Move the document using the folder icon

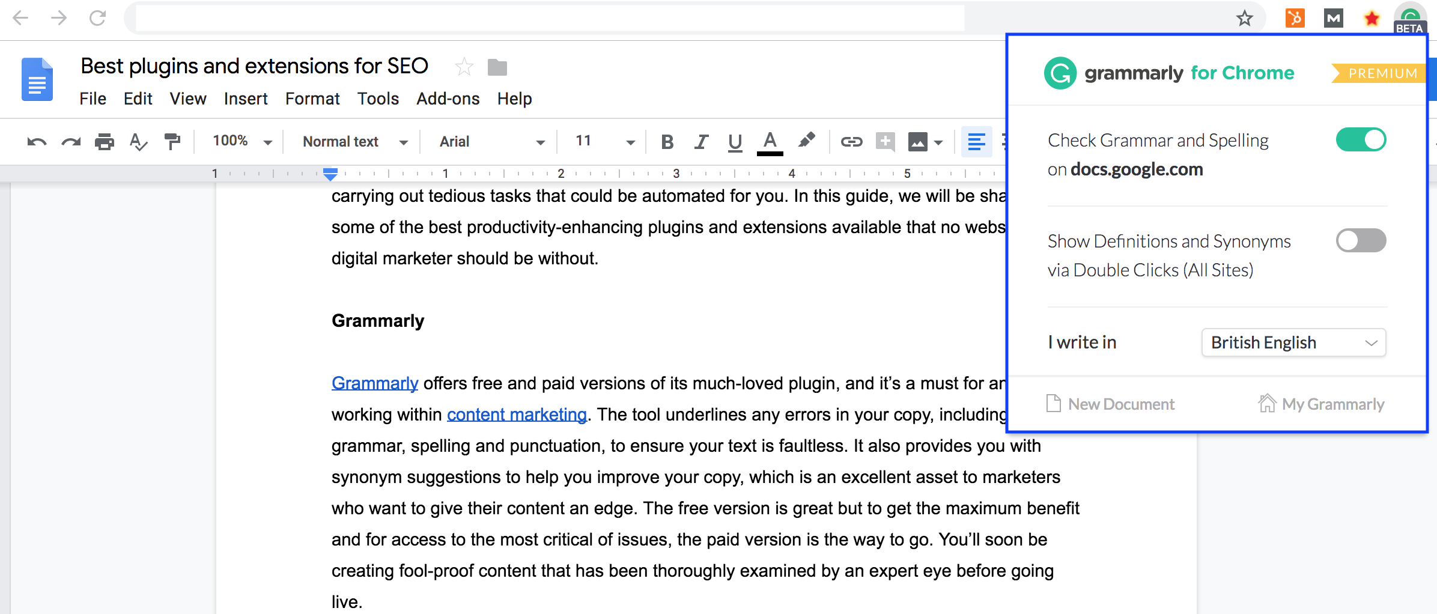tap(497, 67)
